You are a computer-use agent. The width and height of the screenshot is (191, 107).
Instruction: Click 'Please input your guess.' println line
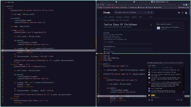click(x=122, y=80)
